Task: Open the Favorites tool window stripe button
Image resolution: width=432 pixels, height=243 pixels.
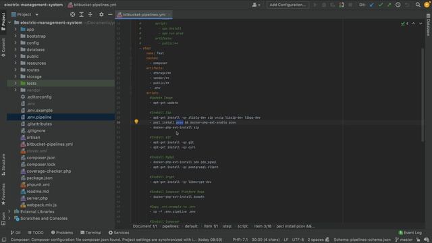Action: [x=3, y=194]
